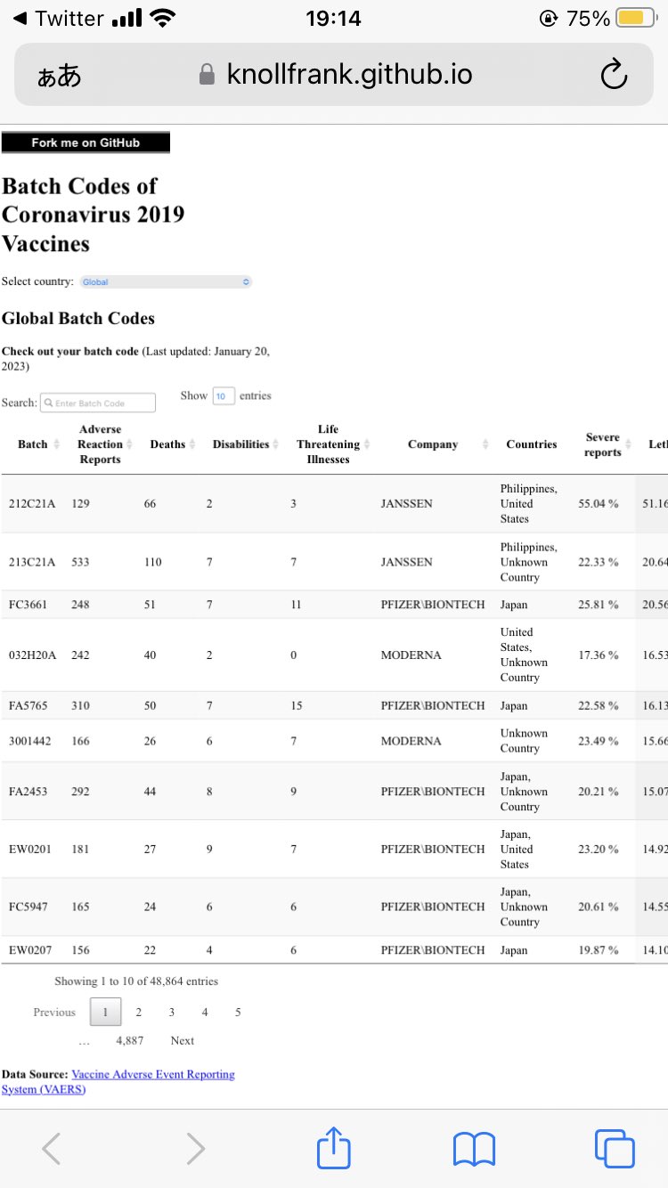Select batch code 032H20A
The height and width of the screenshot is (1188, 668).
pyautogui.click(x=33, y=655)
